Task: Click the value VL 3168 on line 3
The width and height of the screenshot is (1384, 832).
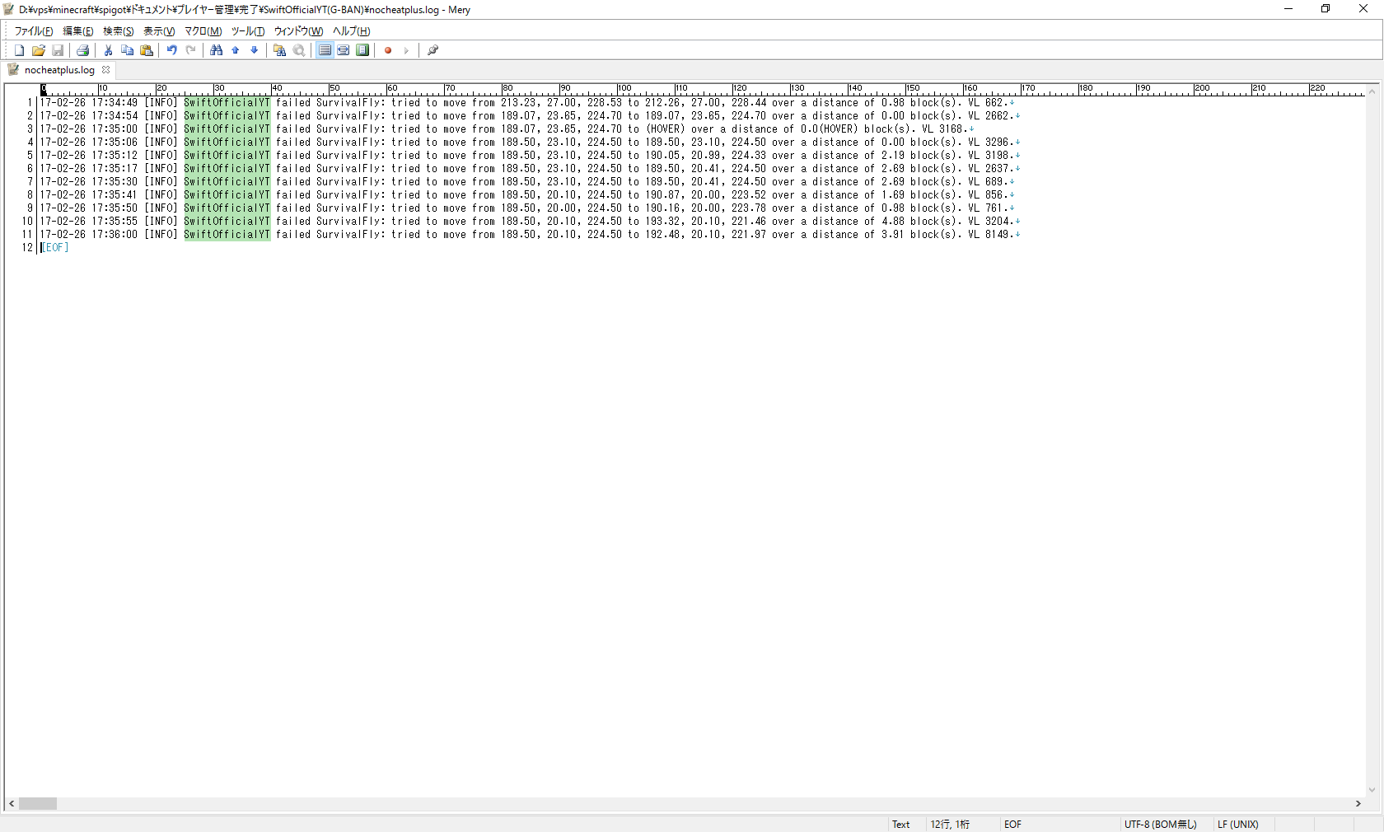Action: click(x=942, y=129)
